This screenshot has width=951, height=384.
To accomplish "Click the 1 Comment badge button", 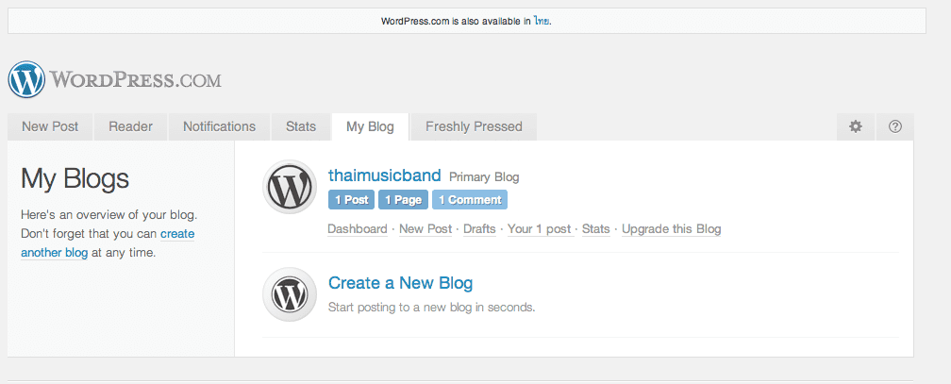I will (470, 200).
